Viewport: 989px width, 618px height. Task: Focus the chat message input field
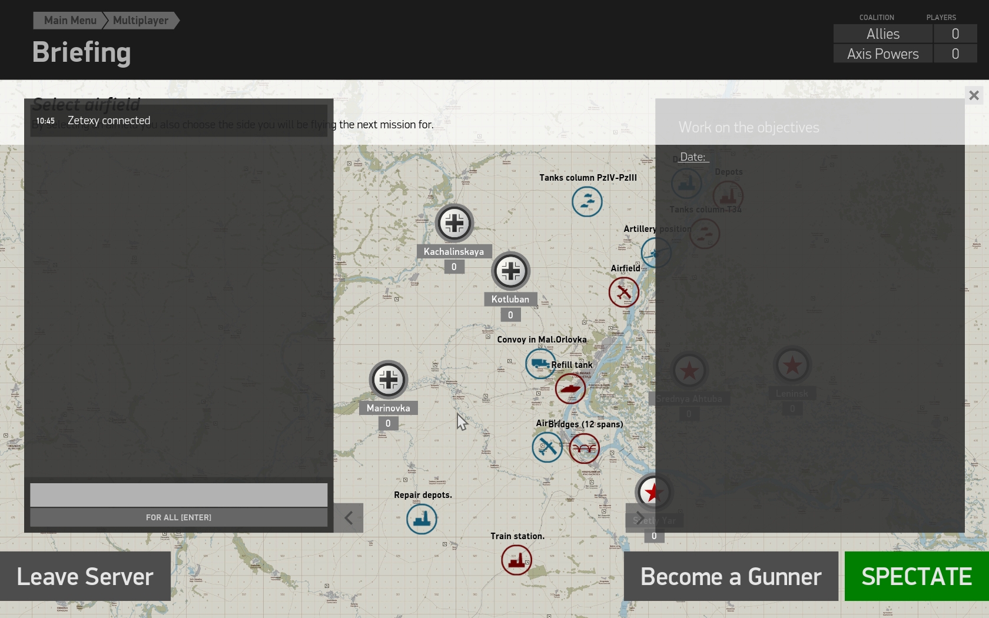coord(179,495)
